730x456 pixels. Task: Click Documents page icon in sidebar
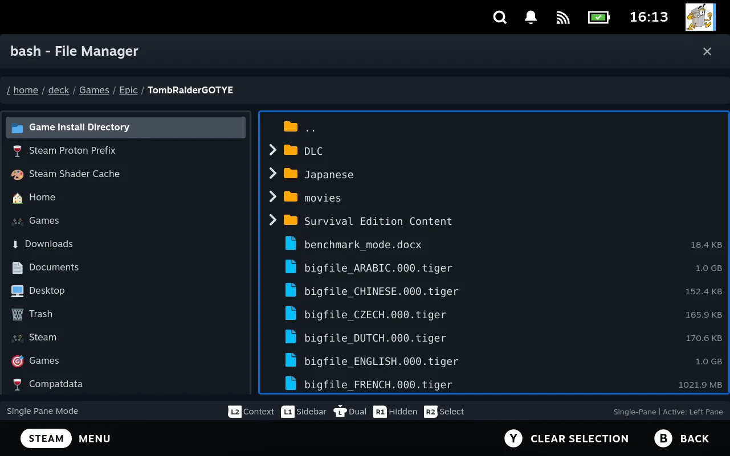17,268
